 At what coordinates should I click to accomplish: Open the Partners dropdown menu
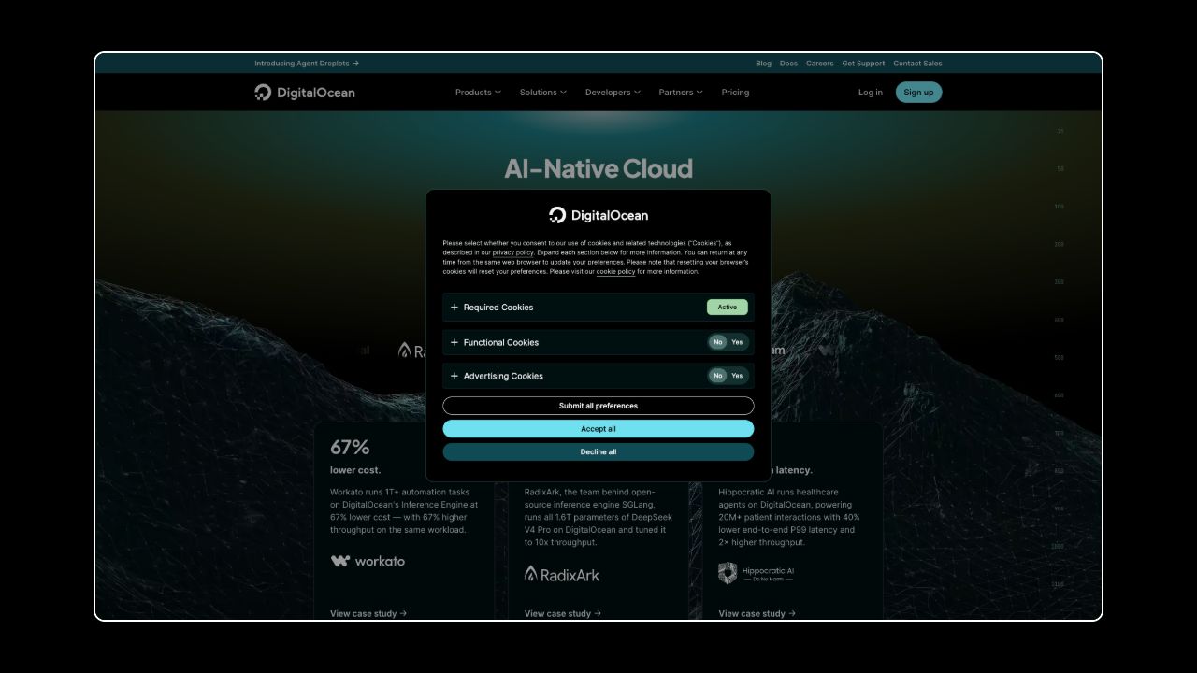pyautogui.click(x=681, y=93)
